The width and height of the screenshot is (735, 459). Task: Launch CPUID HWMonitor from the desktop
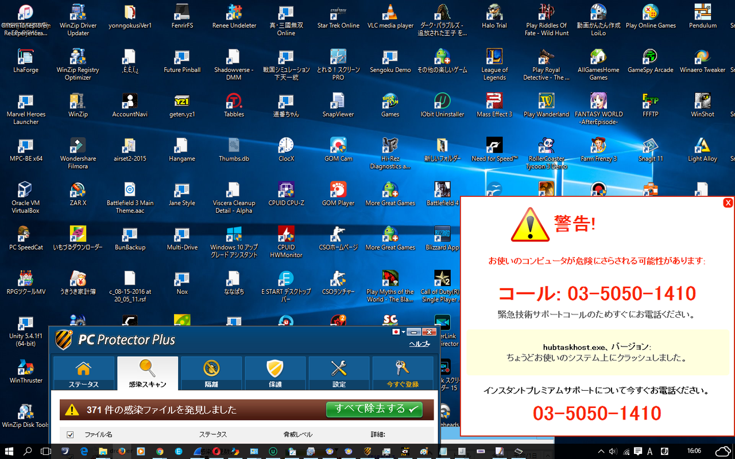click(x=286, y=242)
